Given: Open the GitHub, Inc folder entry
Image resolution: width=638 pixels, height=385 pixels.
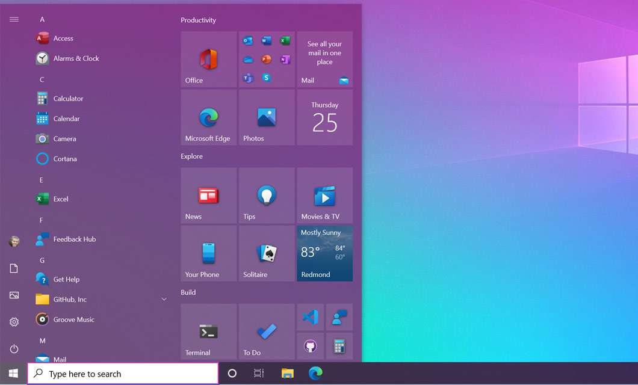Looking at the screenshot, I should 102,299.
